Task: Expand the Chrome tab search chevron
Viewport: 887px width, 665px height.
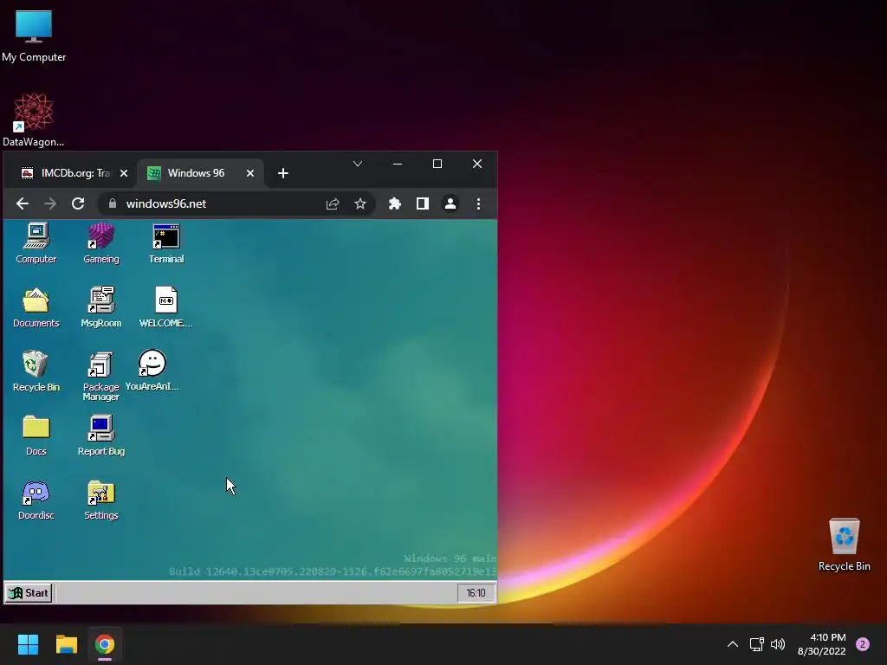Action: 358,164
